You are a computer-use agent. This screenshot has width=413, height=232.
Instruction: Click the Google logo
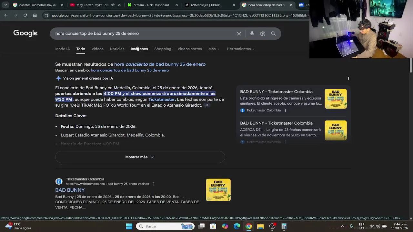point(25,33)
